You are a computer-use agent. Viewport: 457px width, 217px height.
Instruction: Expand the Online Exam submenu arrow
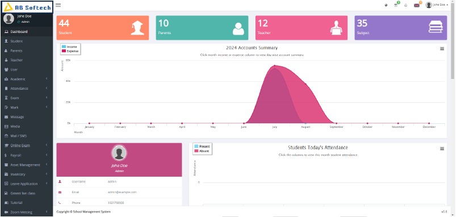click(47, 145)
